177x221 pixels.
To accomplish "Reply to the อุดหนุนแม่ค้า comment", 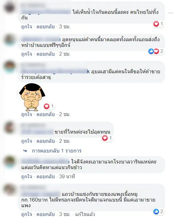I will coord(46,54).
